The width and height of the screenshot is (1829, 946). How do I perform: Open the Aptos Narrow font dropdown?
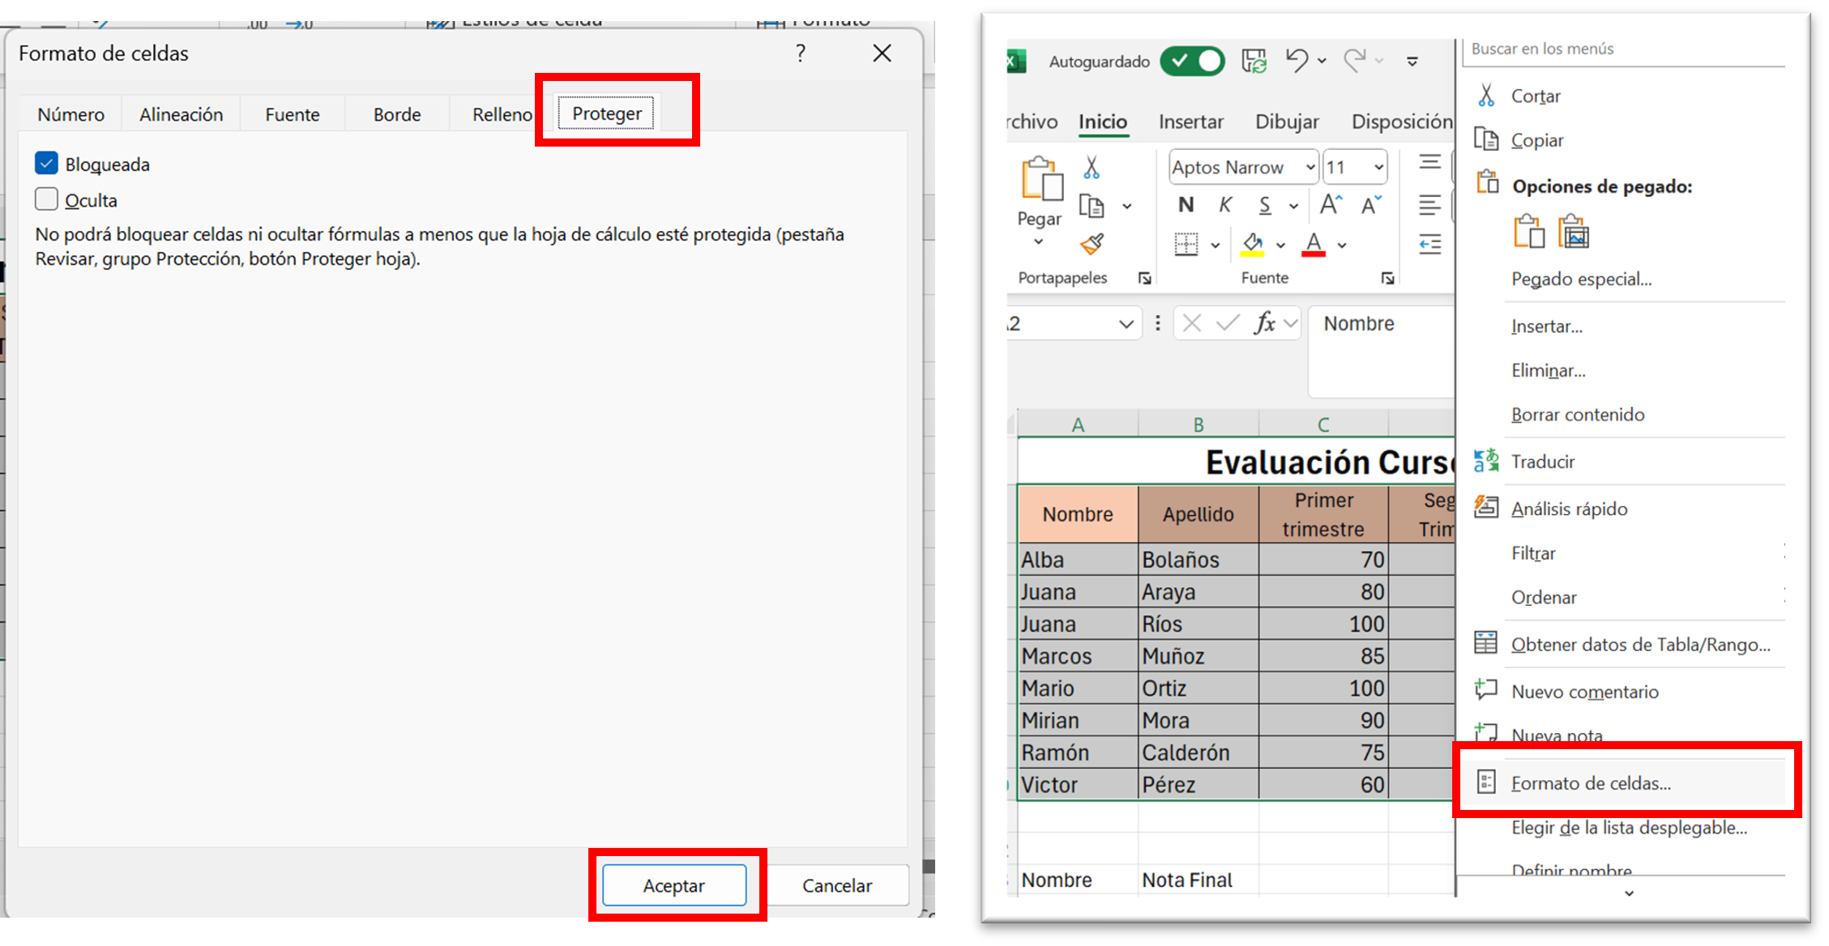(1310, 168)
